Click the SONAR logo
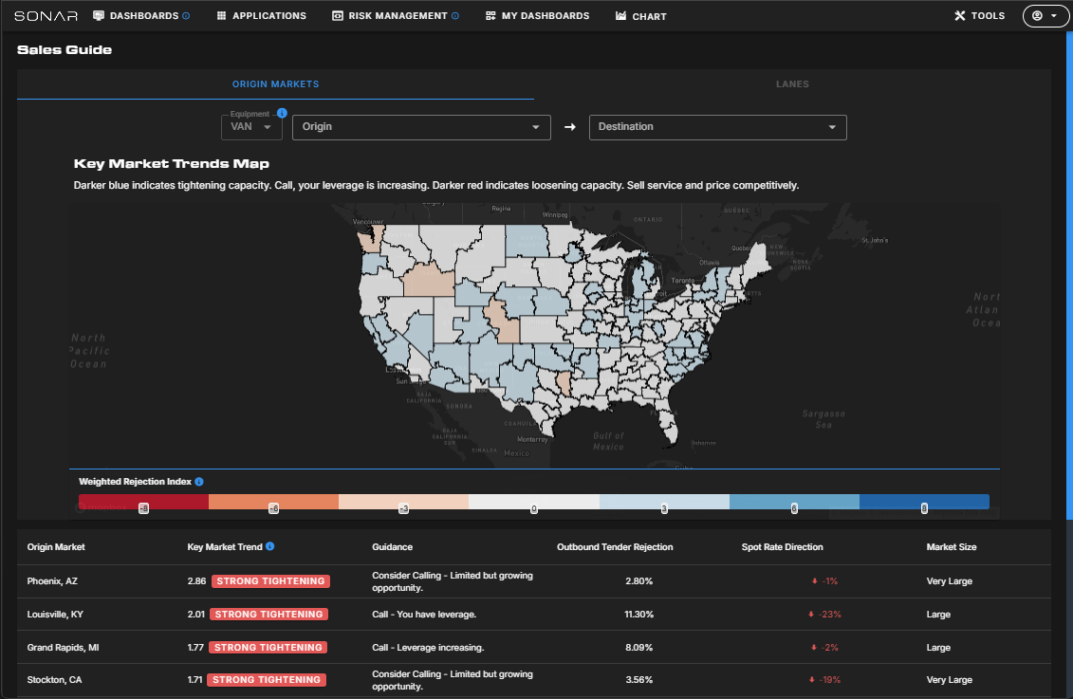The image size is (1073, 699). (x=46, y=16)
